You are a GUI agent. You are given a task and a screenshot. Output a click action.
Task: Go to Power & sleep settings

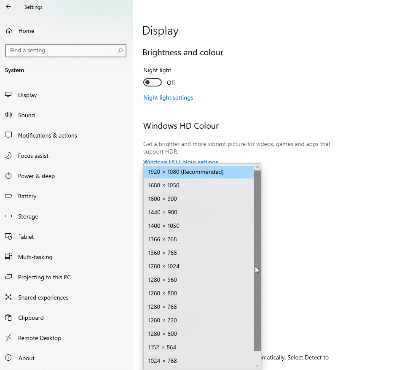tap(66, 176)
